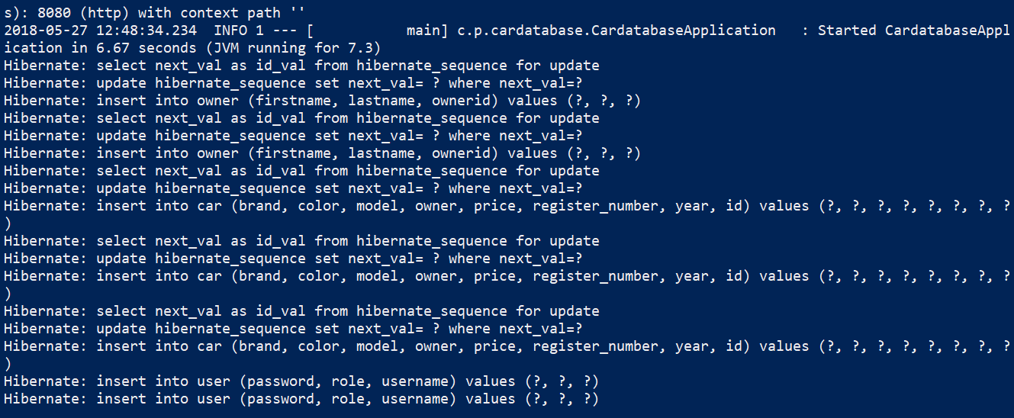Viewport: 1014px width, 418px height.
Task: Select the last select next_val Hibernate line
Action: click(301, 311)
